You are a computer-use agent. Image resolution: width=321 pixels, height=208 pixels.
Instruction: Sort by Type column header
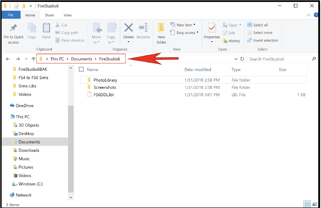tap(236, 69)
